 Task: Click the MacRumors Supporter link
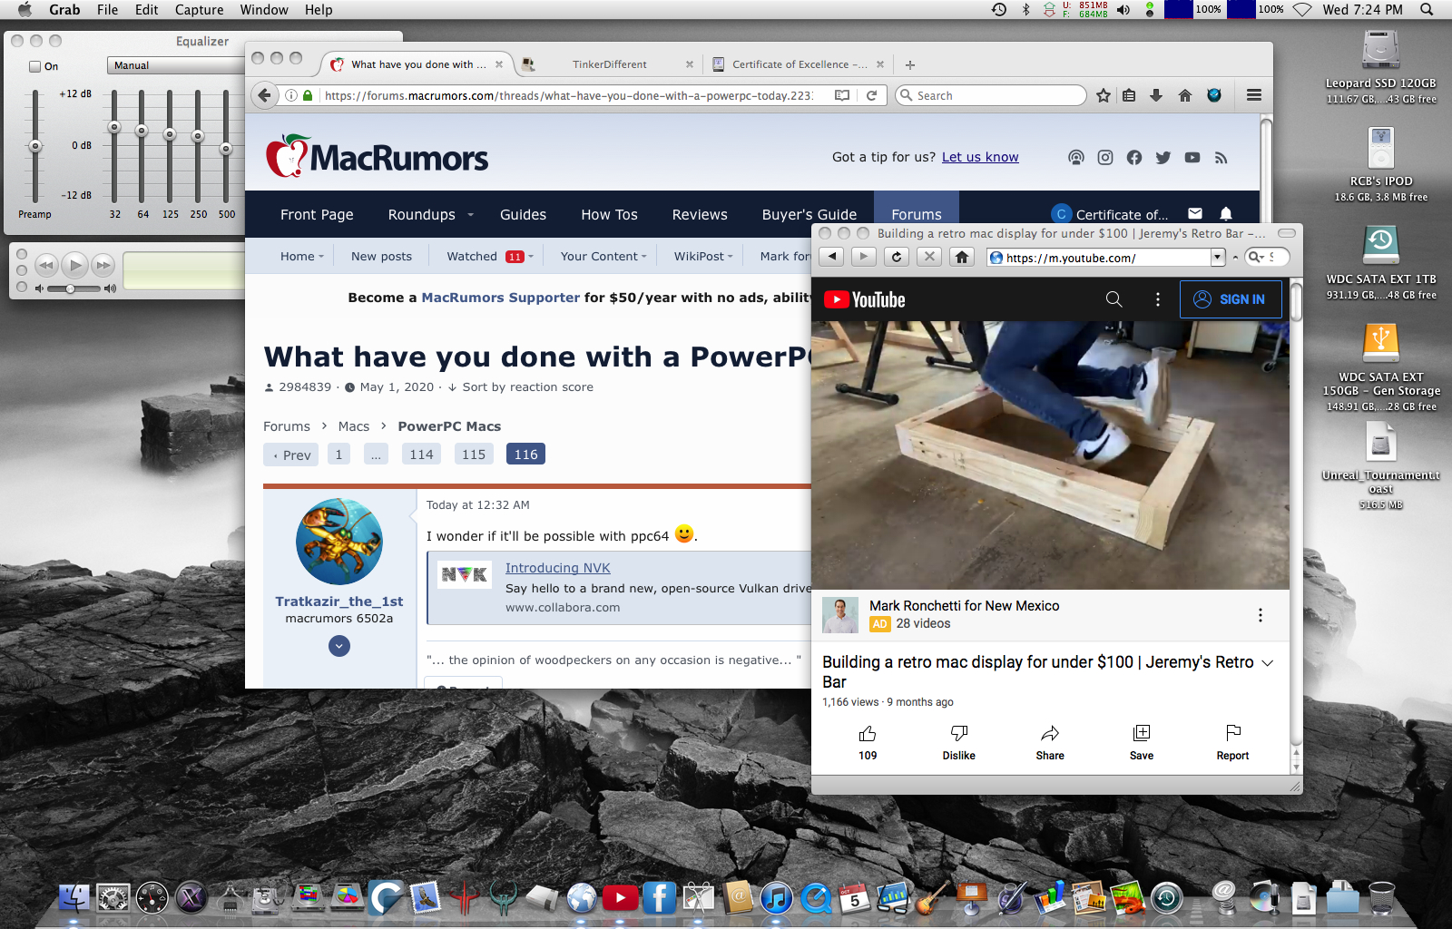pos(500,298)
